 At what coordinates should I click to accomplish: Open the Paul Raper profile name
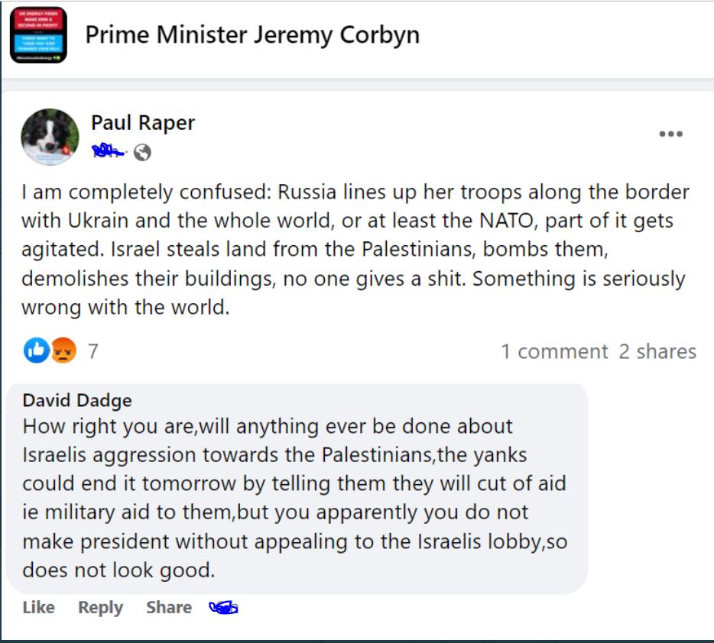(143, 122)
